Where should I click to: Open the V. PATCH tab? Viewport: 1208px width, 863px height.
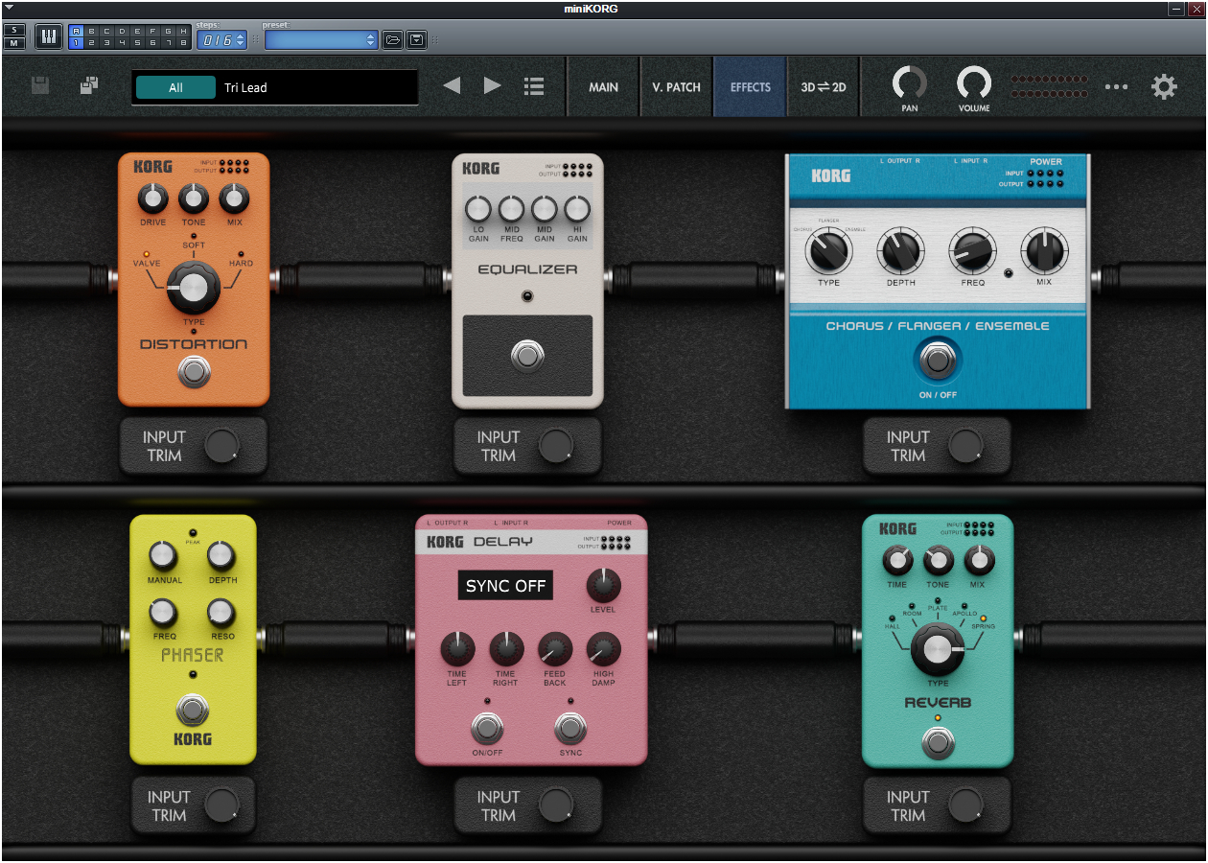[677, 87]
